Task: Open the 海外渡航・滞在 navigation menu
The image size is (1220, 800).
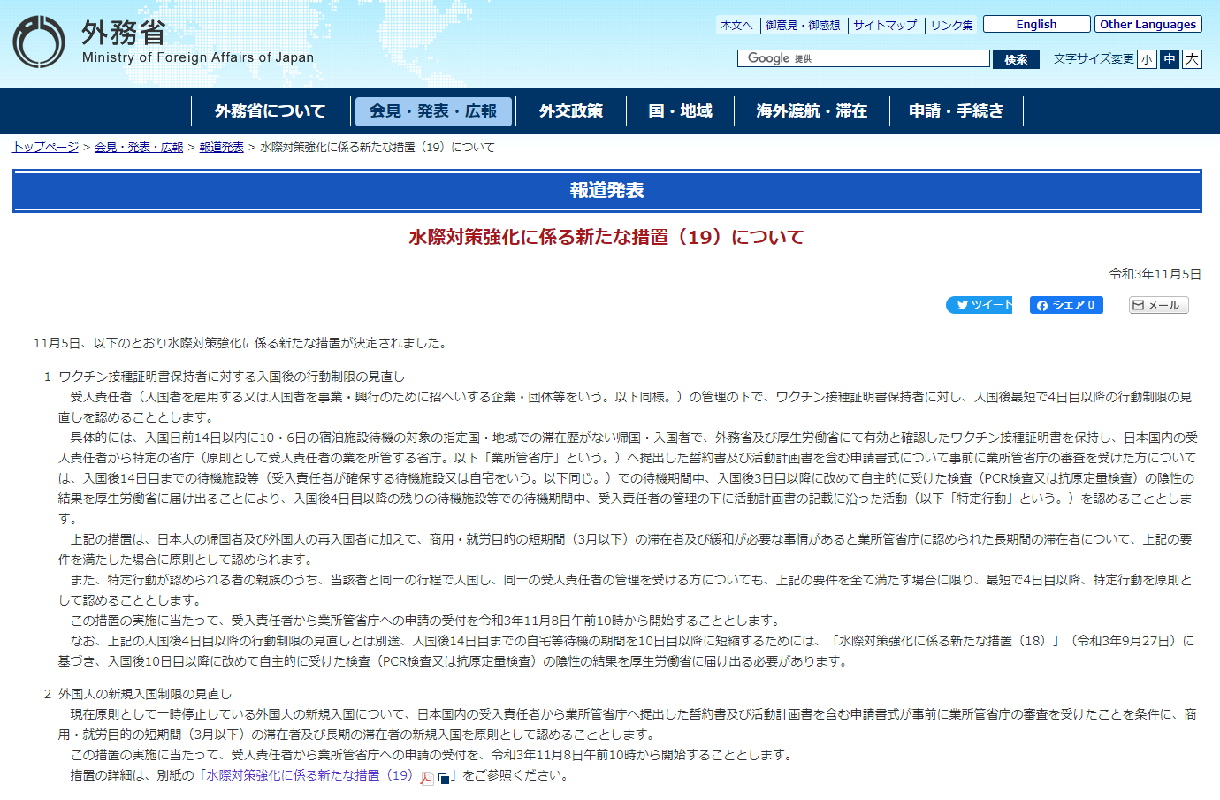Action: coord(812,110)
